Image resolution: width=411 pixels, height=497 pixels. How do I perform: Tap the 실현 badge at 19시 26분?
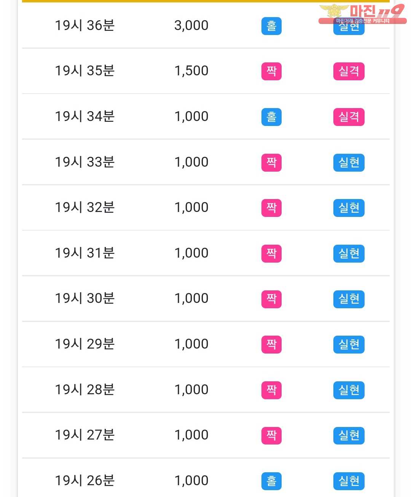[349, 481]
